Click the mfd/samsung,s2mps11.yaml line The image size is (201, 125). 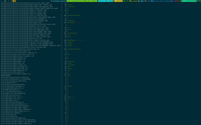[25, 35]
